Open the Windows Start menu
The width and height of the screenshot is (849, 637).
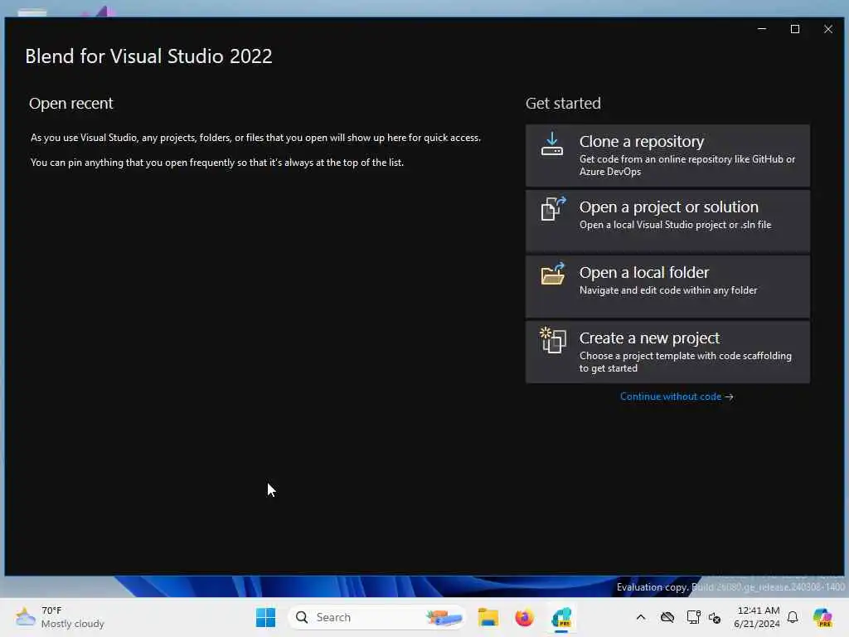click(x=266, y=617)
